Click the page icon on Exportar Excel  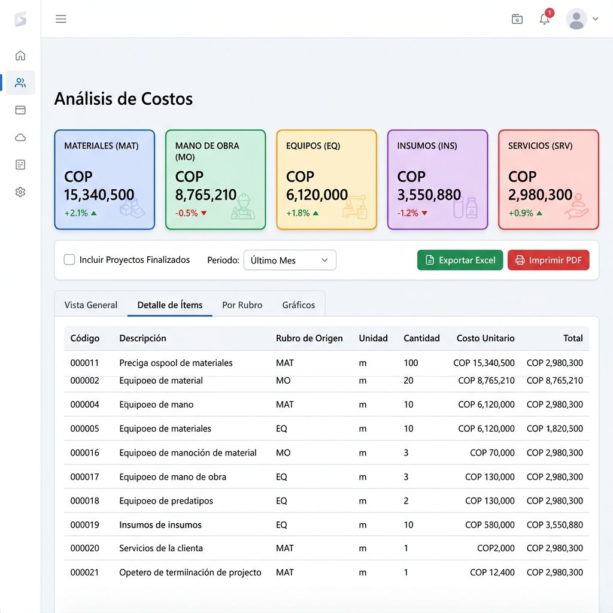point(430,260)
